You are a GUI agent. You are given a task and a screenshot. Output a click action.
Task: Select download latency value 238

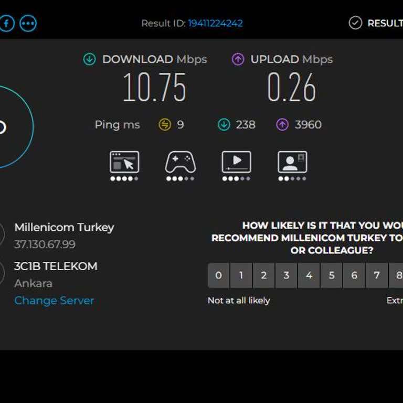246,125
